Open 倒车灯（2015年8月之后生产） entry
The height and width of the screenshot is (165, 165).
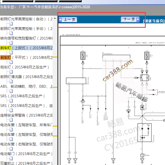point(25,67)
